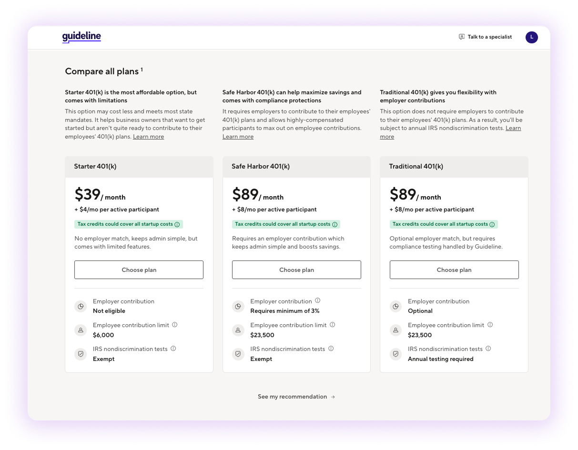Viewport: 578px width, 450px height.
Task: Click info icon beside Starter Employee contribution limit
Action: tap(175, 325)
